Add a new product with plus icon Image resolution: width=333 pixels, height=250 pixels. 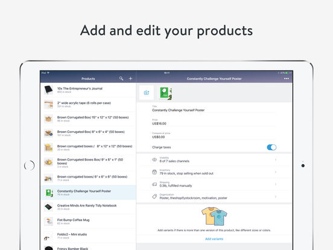coord(131,79)
